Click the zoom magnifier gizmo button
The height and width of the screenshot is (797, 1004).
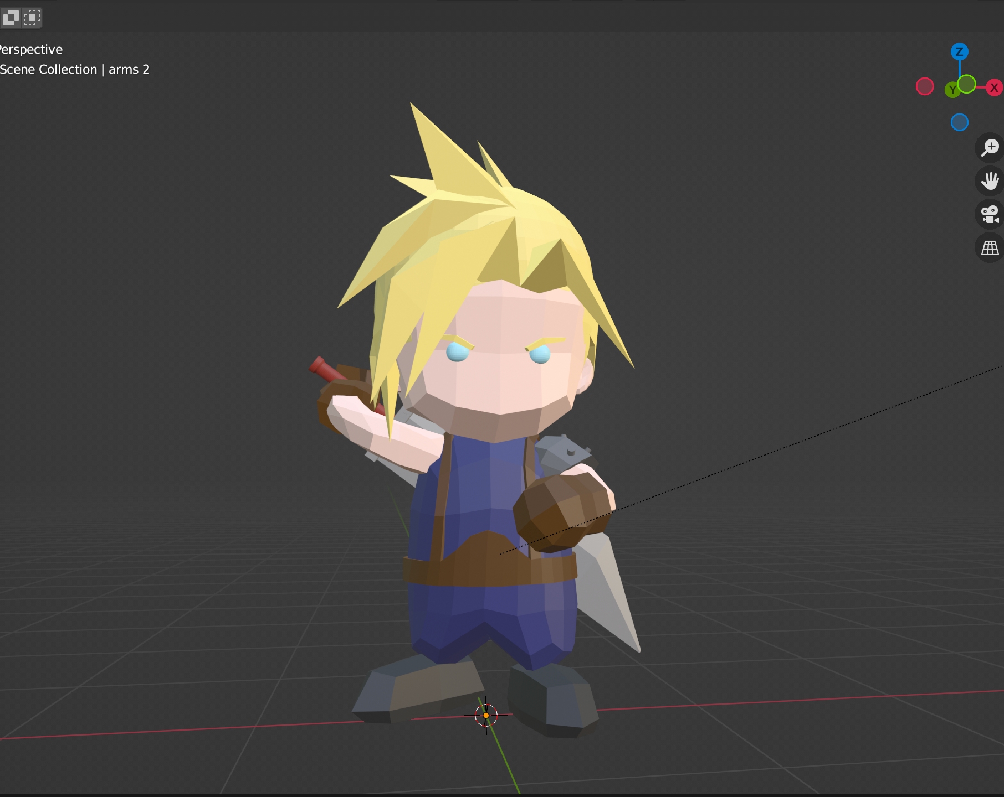click(x=990, y=148)
